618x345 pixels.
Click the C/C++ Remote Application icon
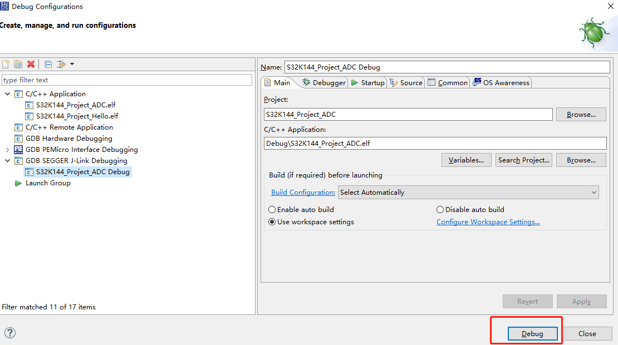tap(18, 127)
